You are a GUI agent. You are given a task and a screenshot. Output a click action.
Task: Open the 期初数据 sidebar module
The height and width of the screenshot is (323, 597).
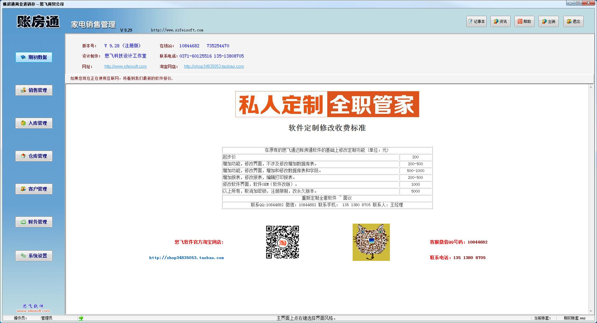click(x=34, y=57)
